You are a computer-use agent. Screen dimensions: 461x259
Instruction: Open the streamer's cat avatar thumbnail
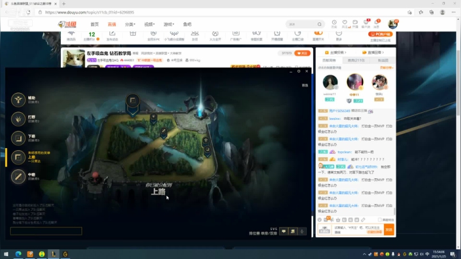click(73, 58)
